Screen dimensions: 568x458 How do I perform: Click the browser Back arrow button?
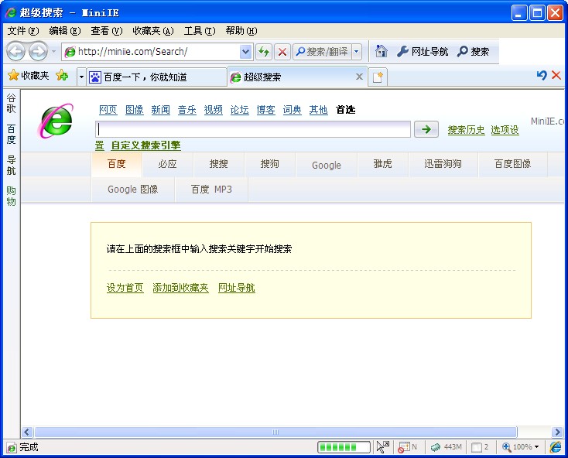pos(15,51)
